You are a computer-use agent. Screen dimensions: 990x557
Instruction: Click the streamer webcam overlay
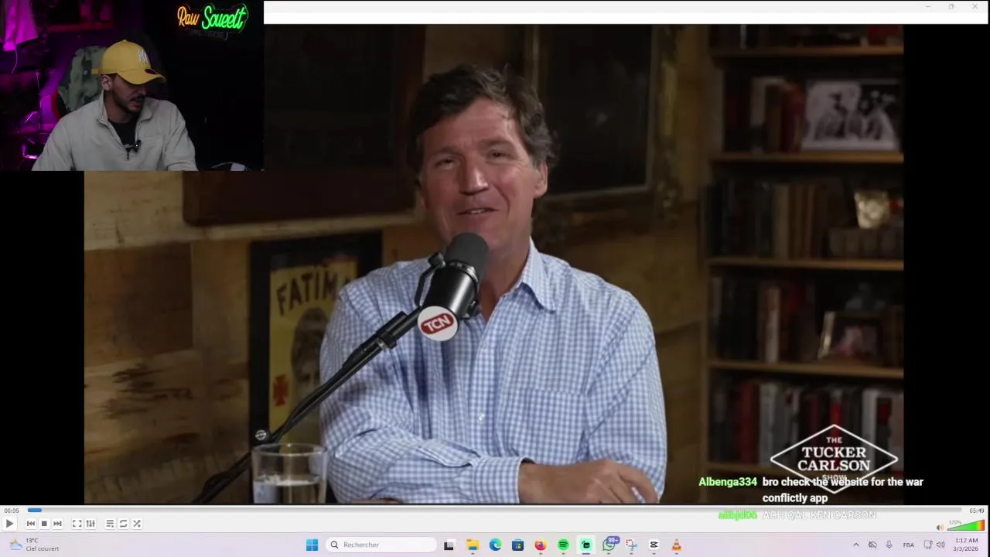point(131,85)
